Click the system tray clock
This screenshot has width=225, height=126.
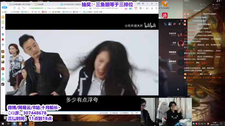(214, 124)
